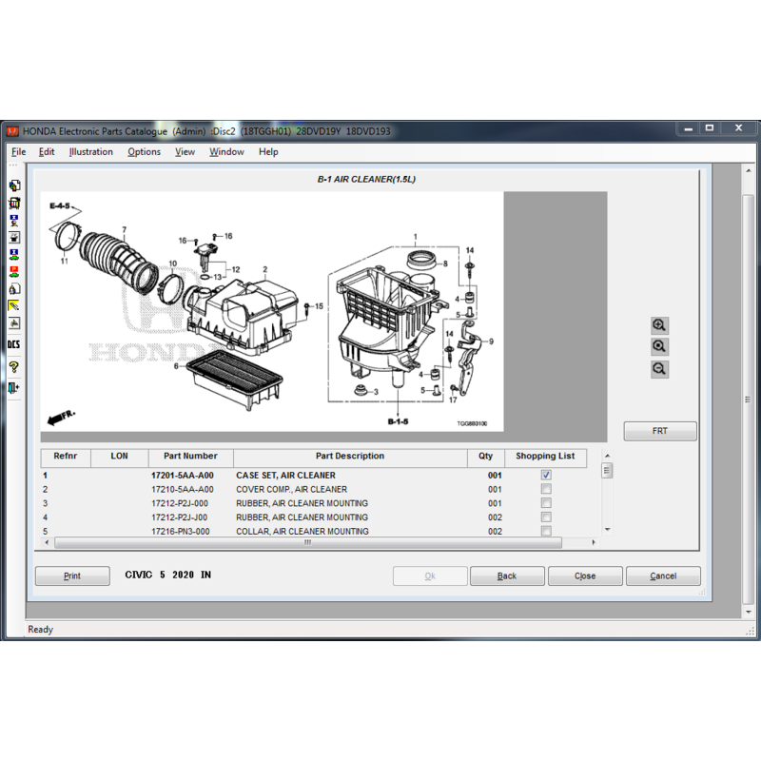
Task: Open the Illustration menu
Action: [x=90, y=152]
